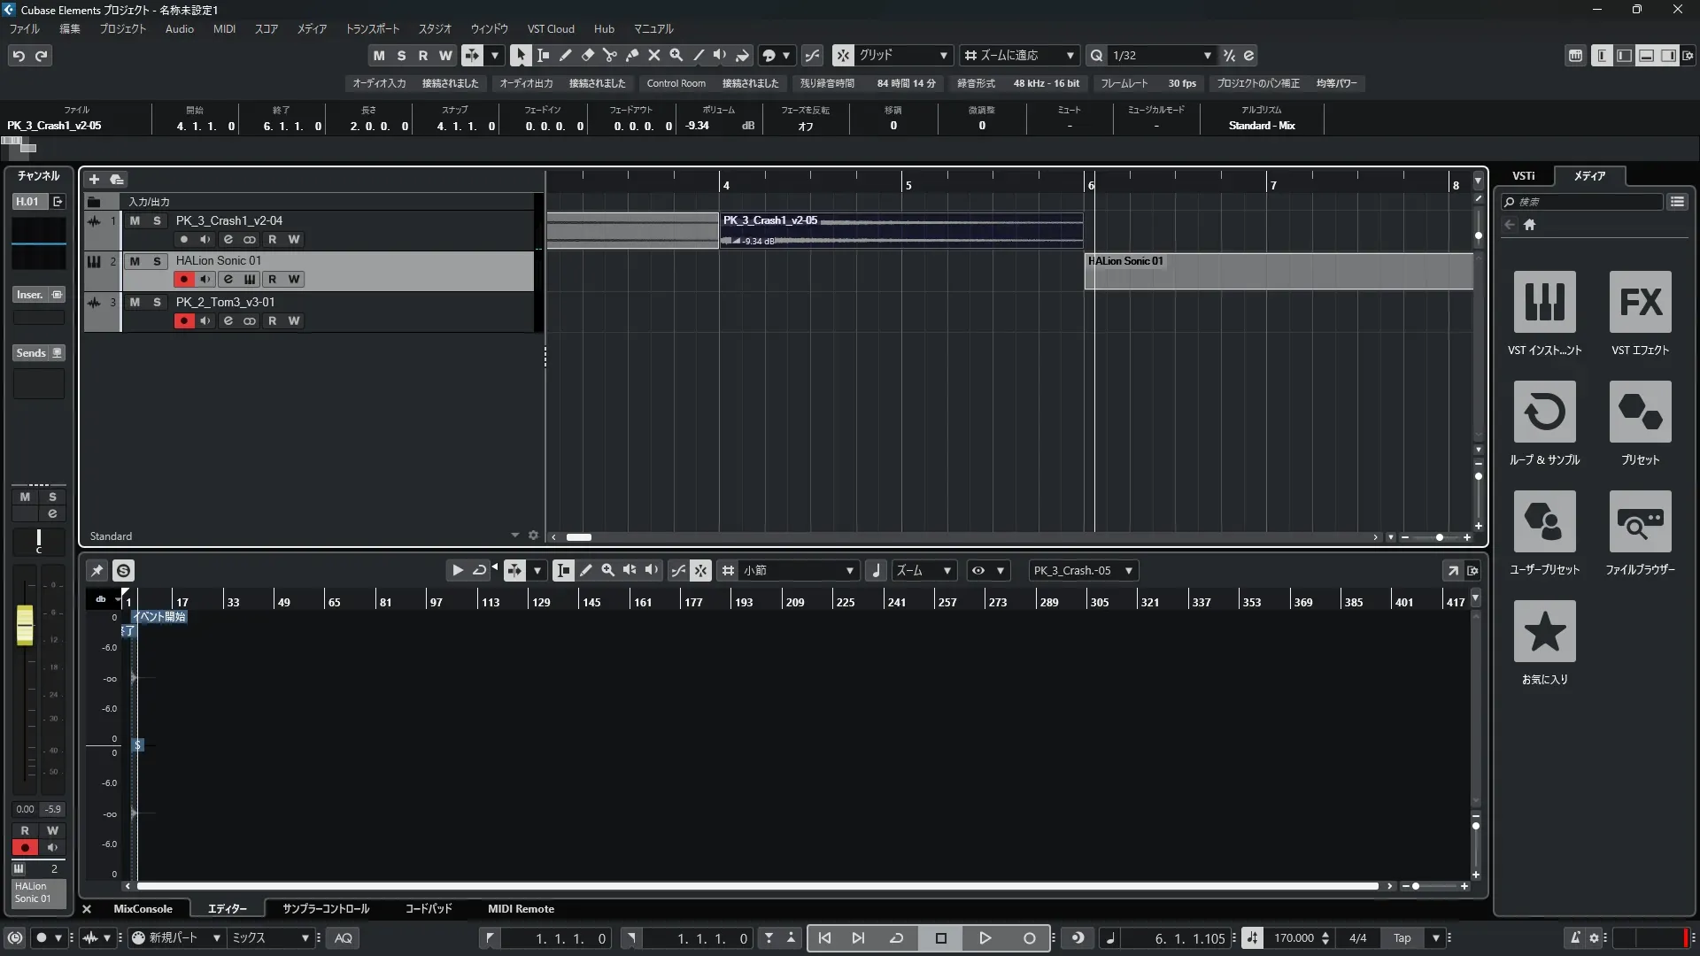The height and width of the screenshot is (956, 1700).
Task: Switch to the MixConsole tab
Action: (x=143, y=909)
